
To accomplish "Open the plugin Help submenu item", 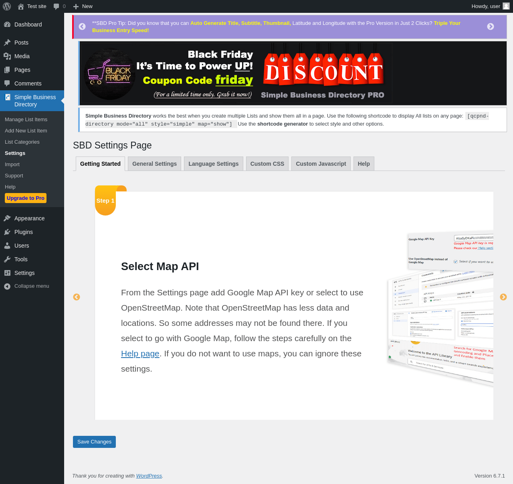I will [x=10, y=187].
